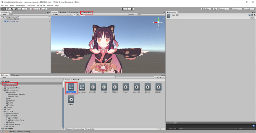This screenshot has height=133, width=256.
Task: Open the Component menu
Action: (31, 5)
